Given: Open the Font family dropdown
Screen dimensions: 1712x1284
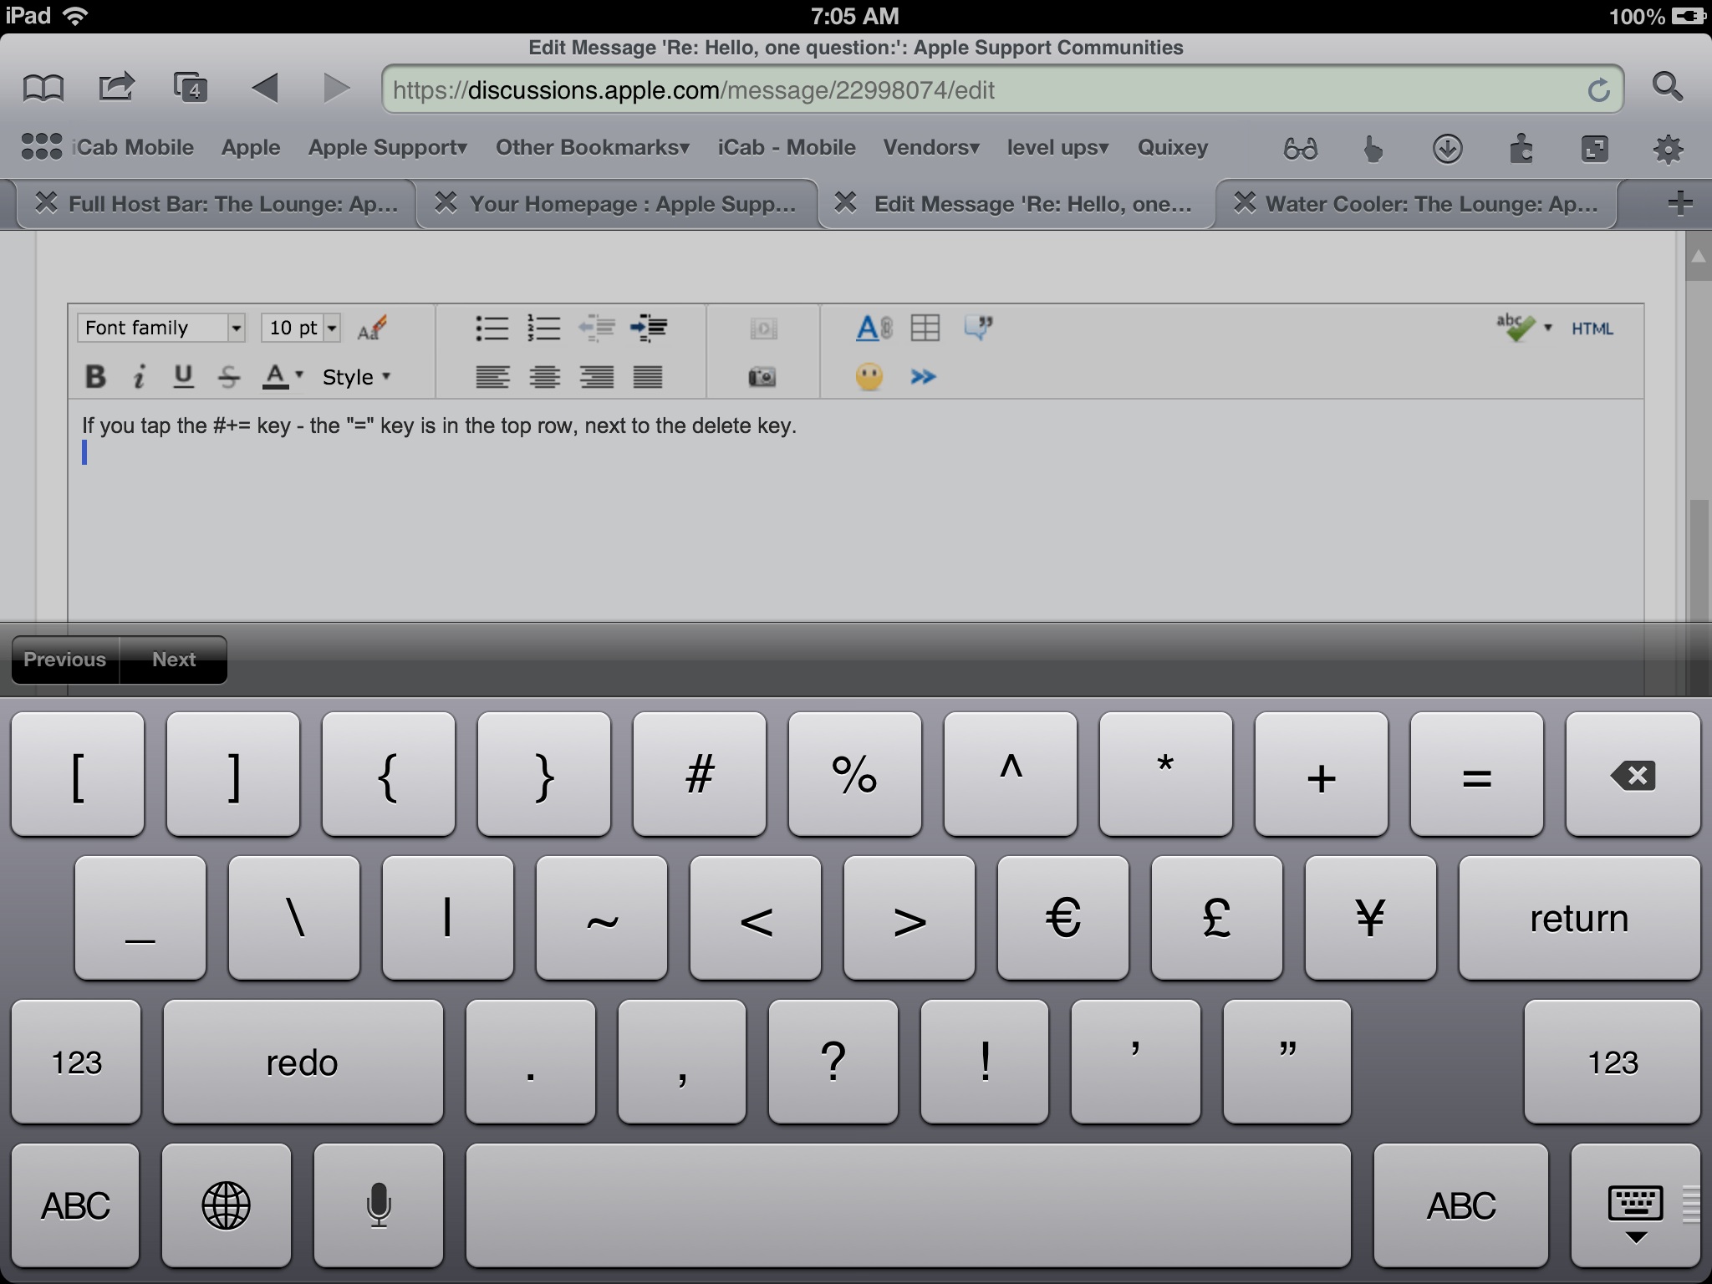Looking at the screenshot, I should [160, 328].
